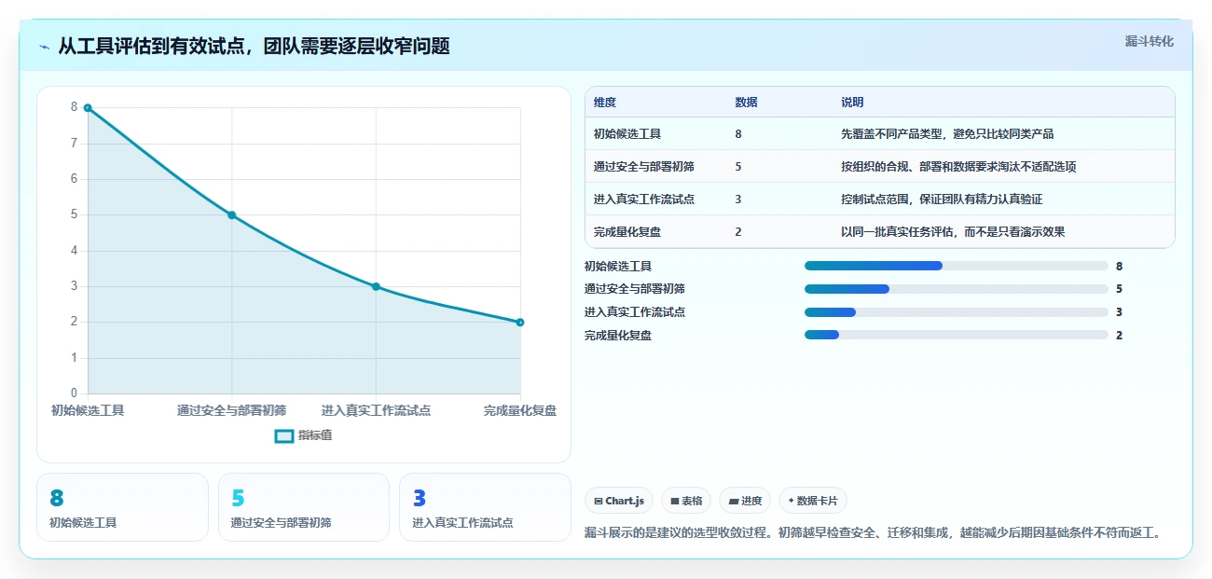
Task: Click the chart data point at value 5
Action: (232, 214)
